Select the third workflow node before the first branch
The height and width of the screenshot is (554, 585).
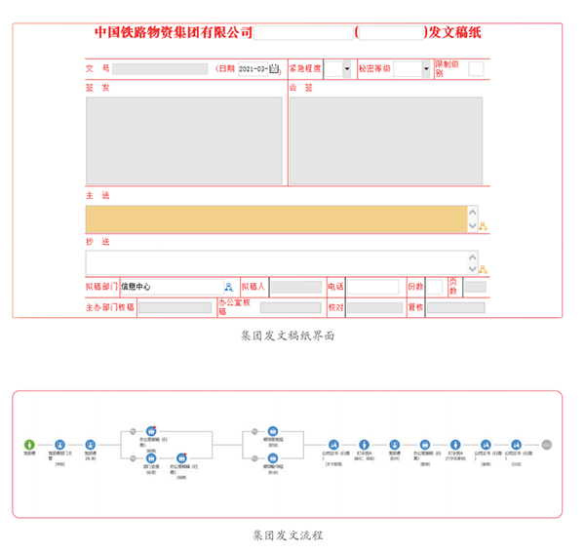[x=91, y=445]
